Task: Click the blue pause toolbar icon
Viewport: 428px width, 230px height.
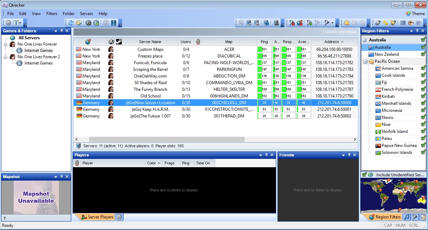Action: (114, 23)
